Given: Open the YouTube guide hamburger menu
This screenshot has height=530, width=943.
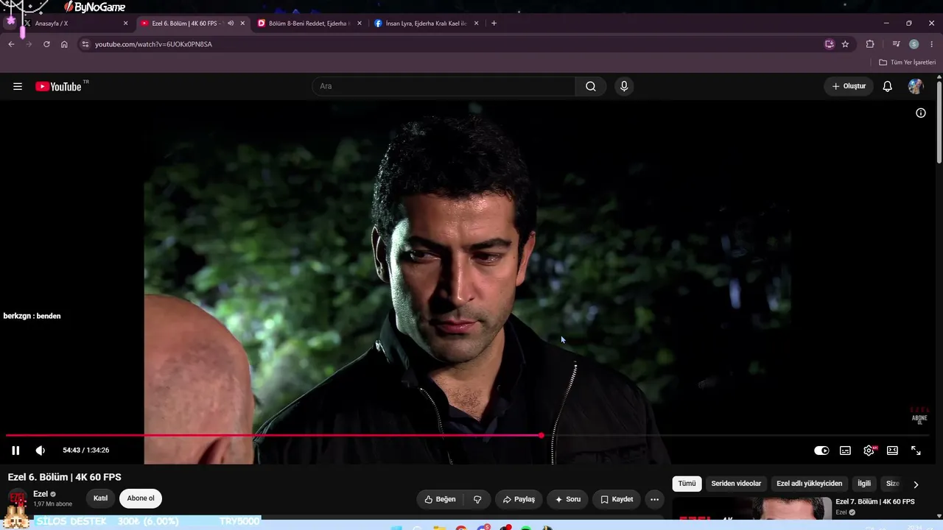Looking at the screenshot, I should coord(18,86).
